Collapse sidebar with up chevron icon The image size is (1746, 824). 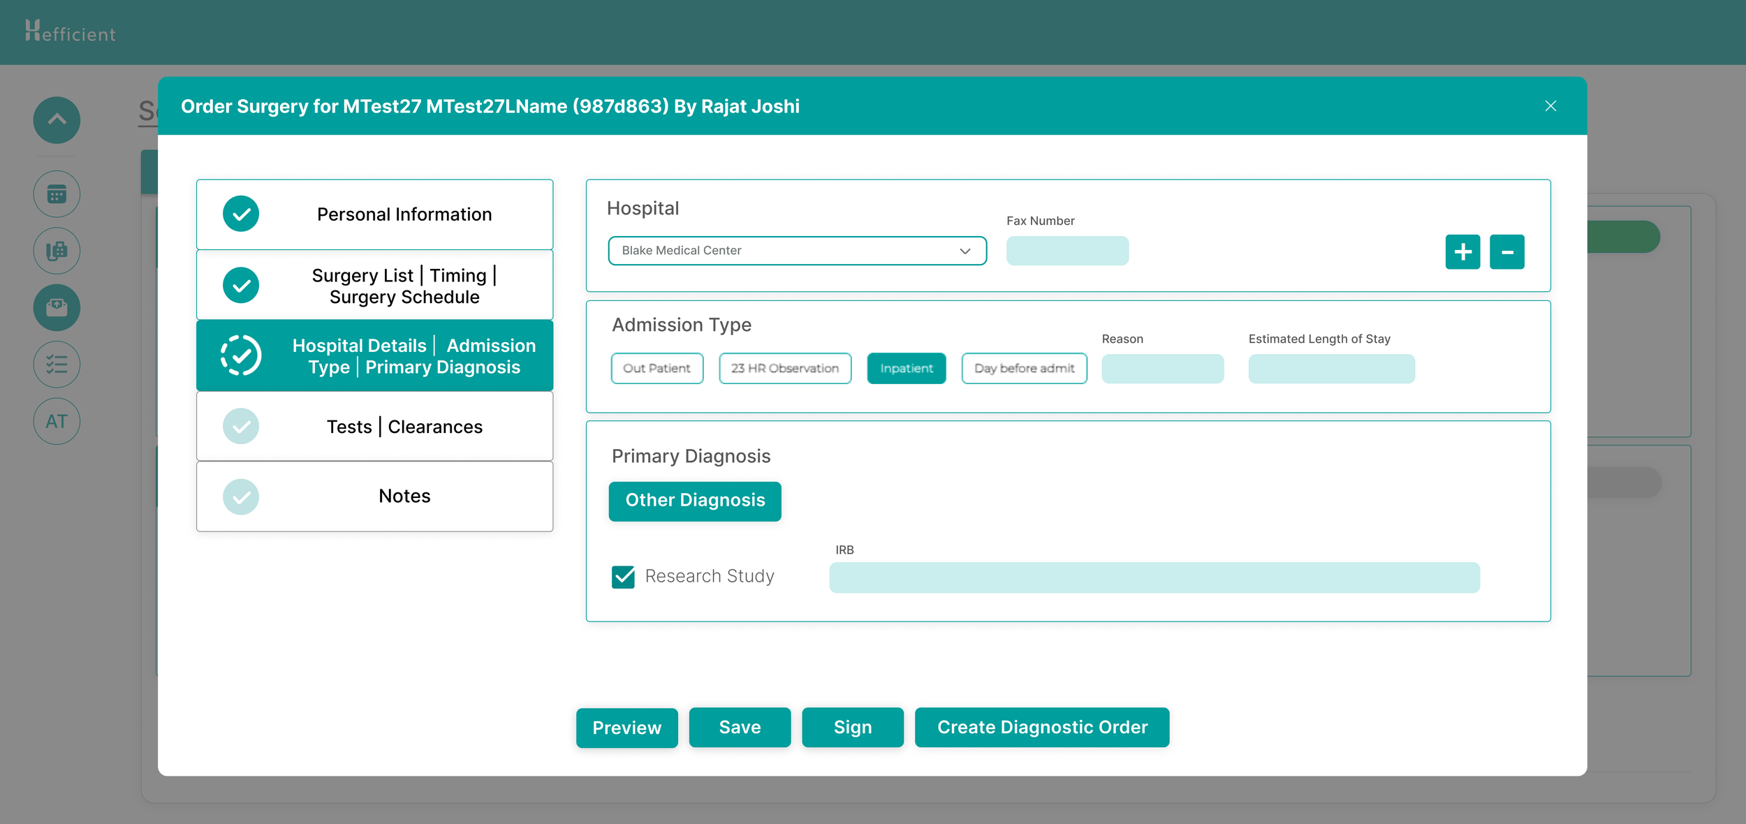pyautogui.click(x=57, y=120)
